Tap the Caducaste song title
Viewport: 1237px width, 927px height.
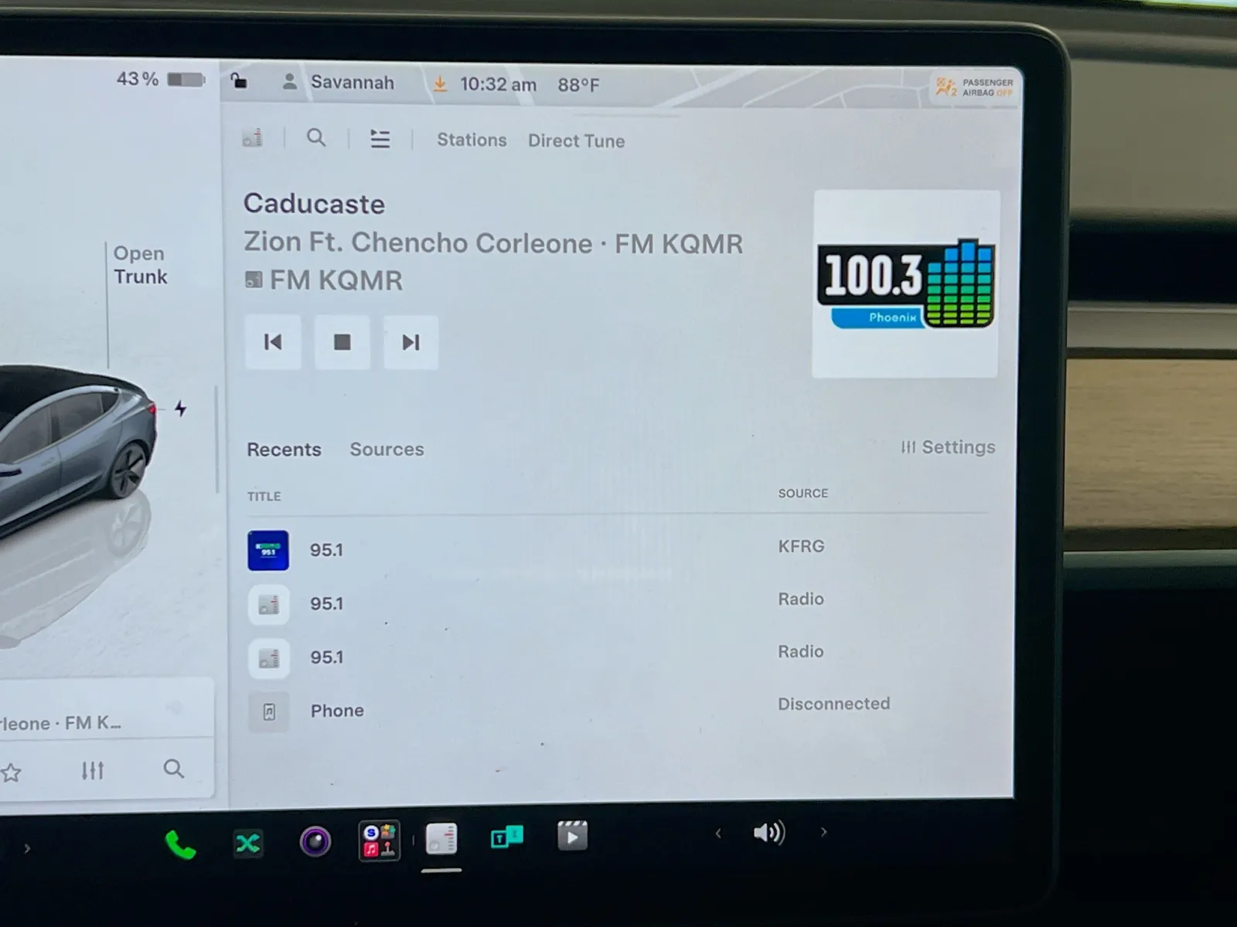click(x=314, y=204)
